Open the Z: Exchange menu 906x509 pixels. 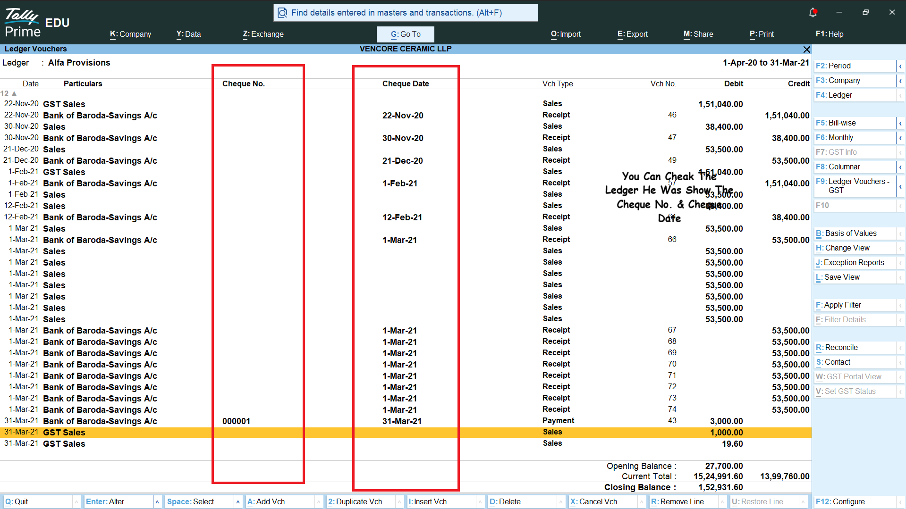tap(263, 34)
